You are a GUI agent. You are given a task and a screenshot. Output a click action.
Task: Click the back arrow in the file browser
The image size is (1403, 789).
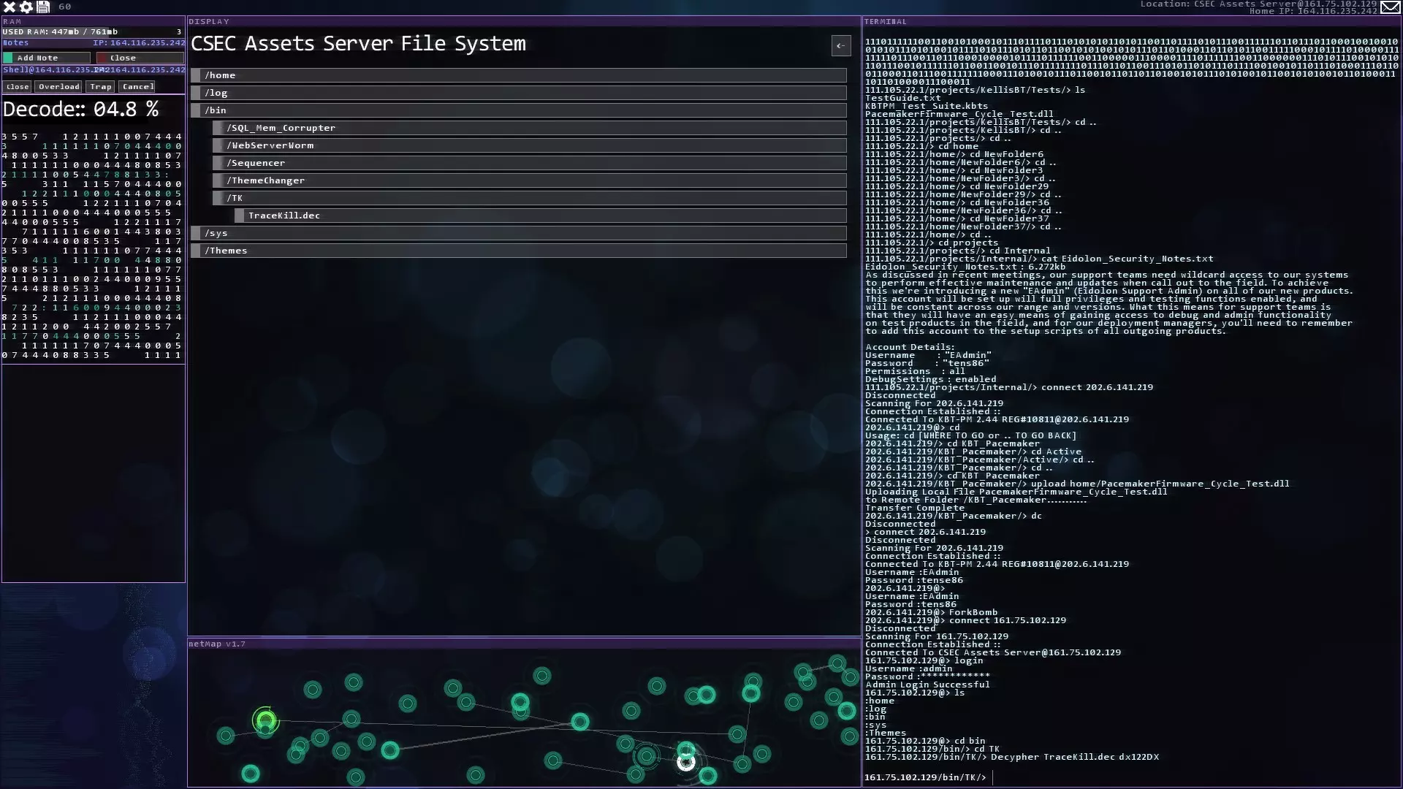pos(840,46)
